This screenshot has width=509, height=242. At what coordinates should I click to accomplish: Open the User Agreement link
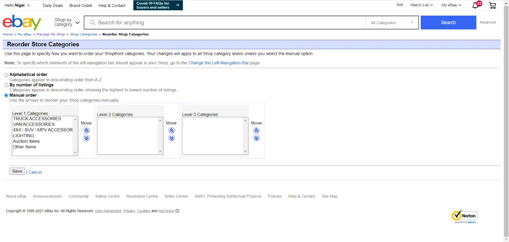pyautogui.click(x=108, y=211)
